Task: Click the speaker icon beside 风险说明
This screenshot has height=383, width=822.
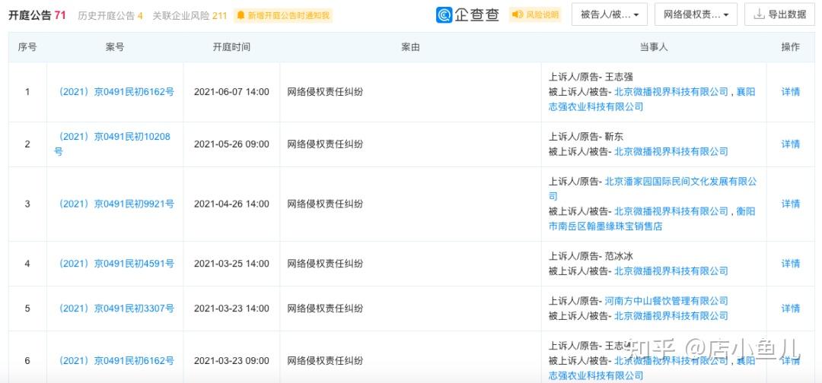Action: click(518, 15)
